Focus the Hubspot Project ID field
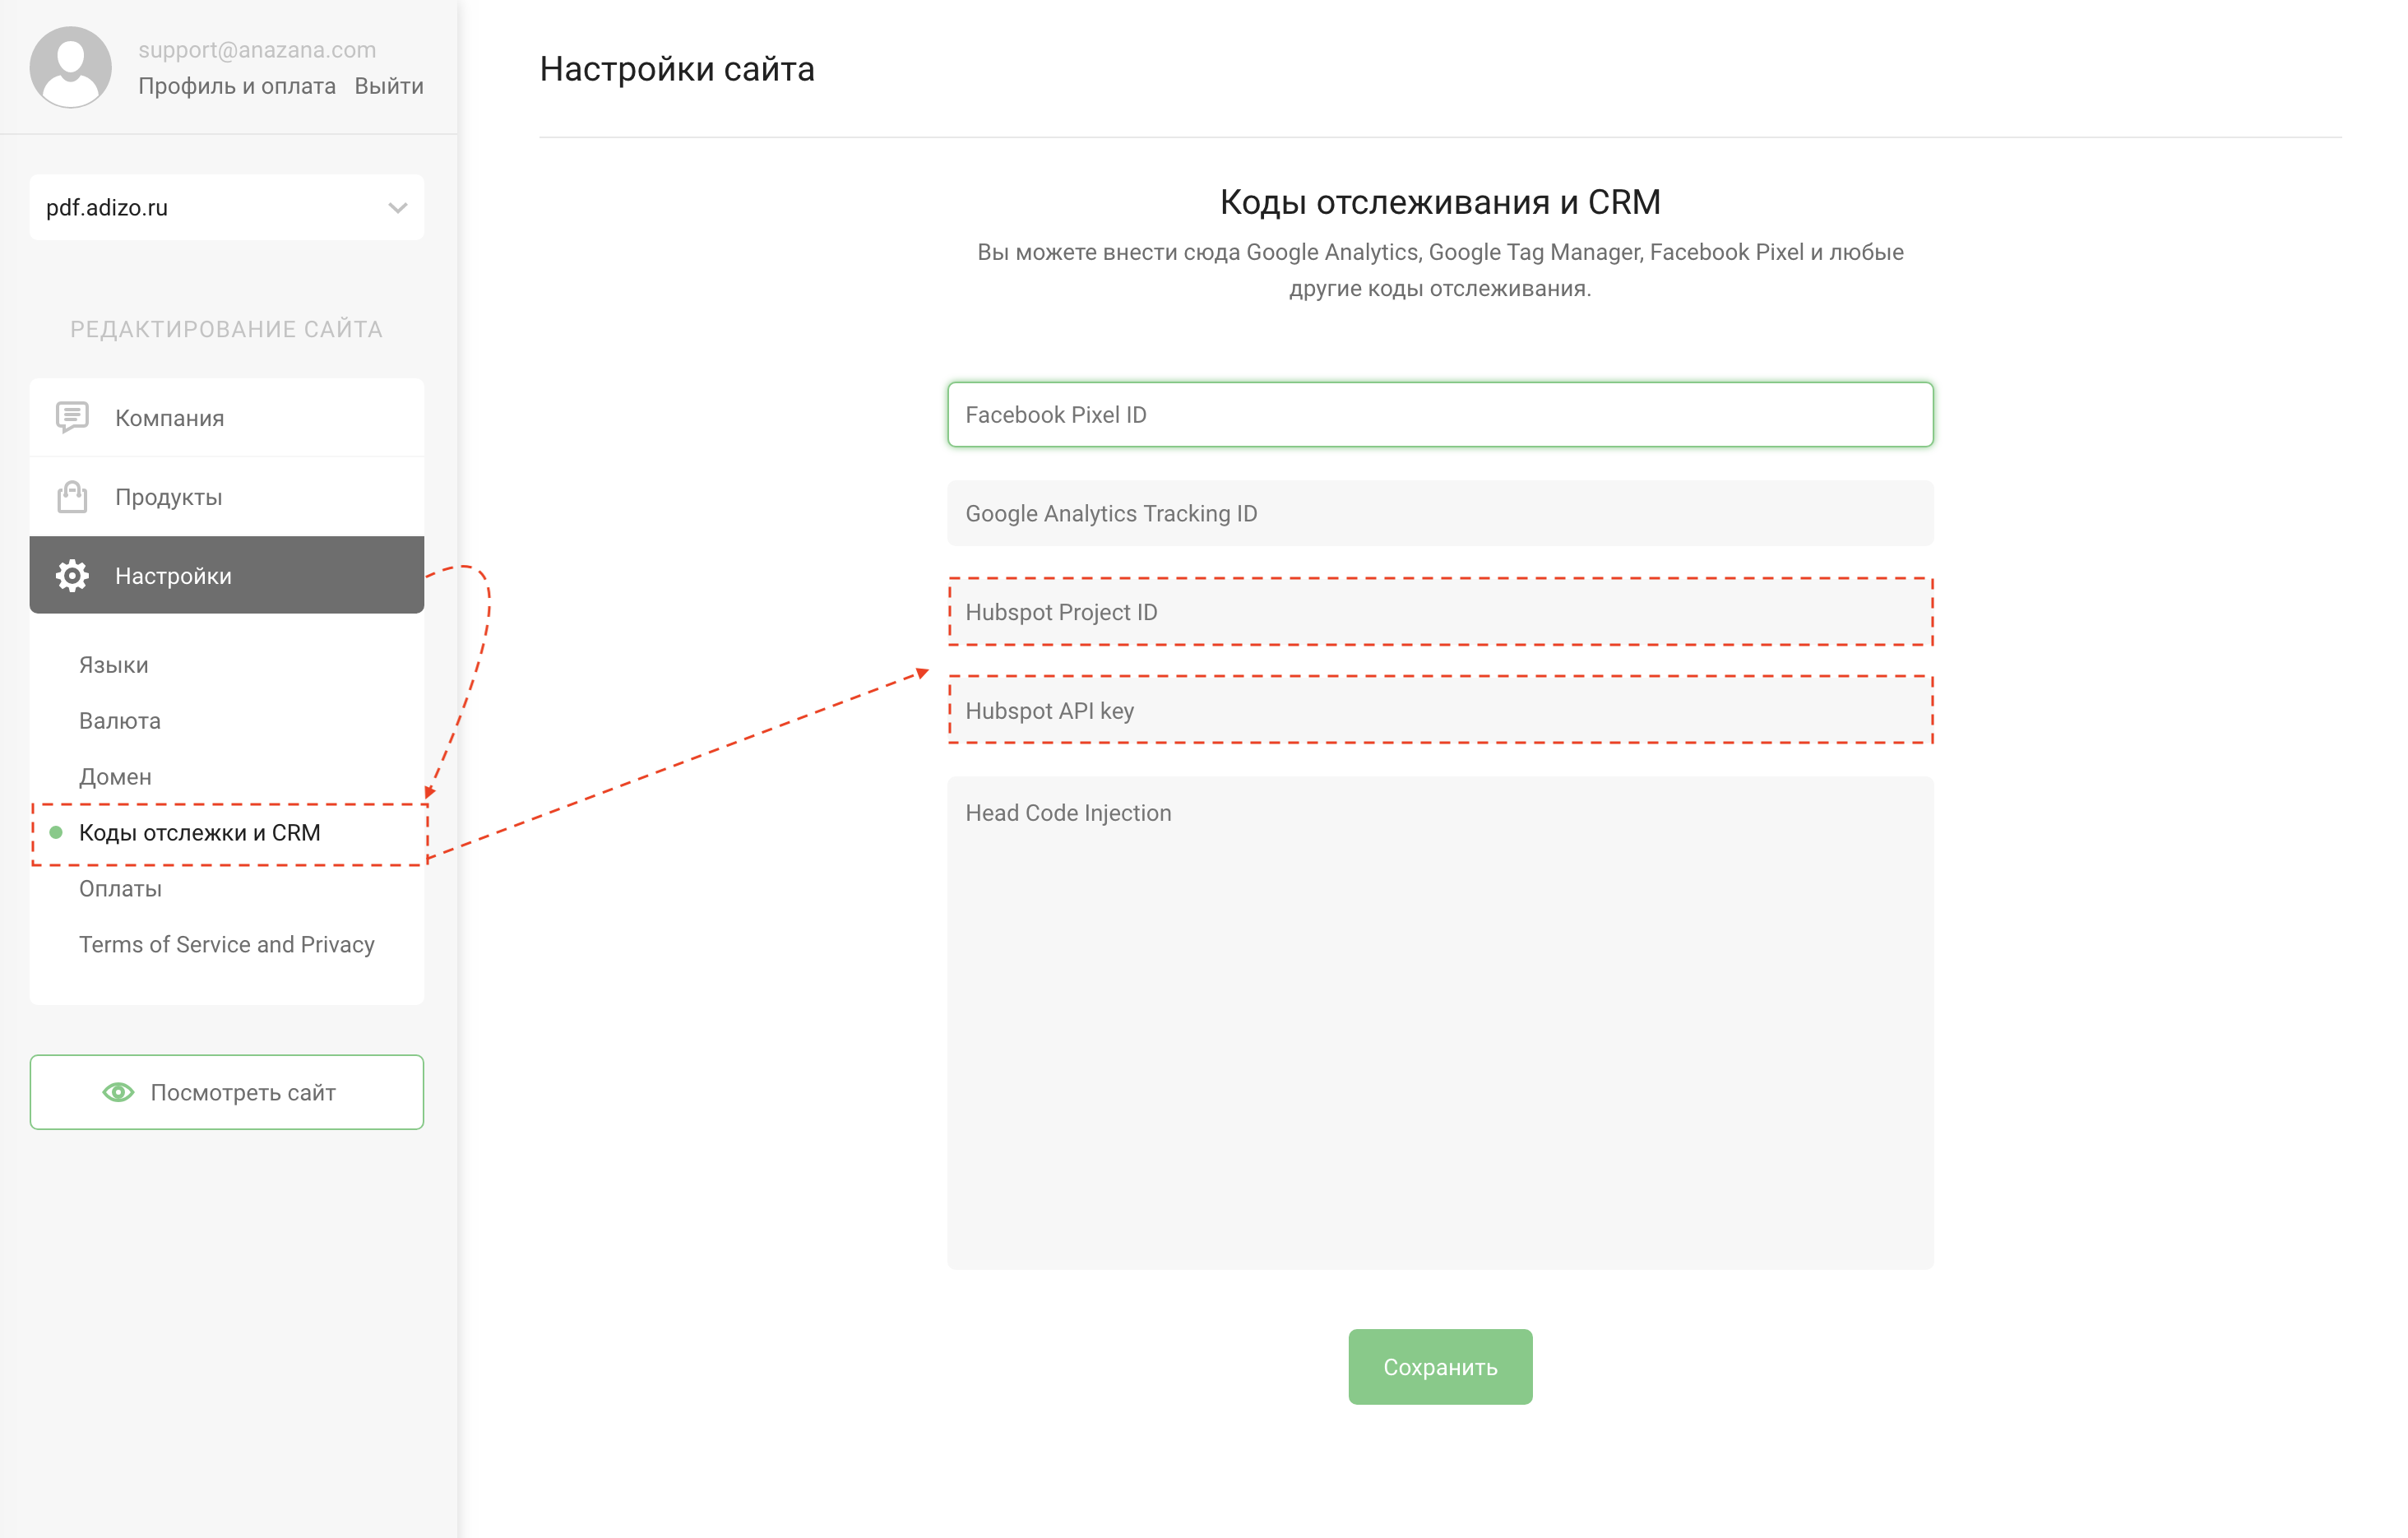Viewport: 2408px width, 1538px height. tap(1440, 612)
